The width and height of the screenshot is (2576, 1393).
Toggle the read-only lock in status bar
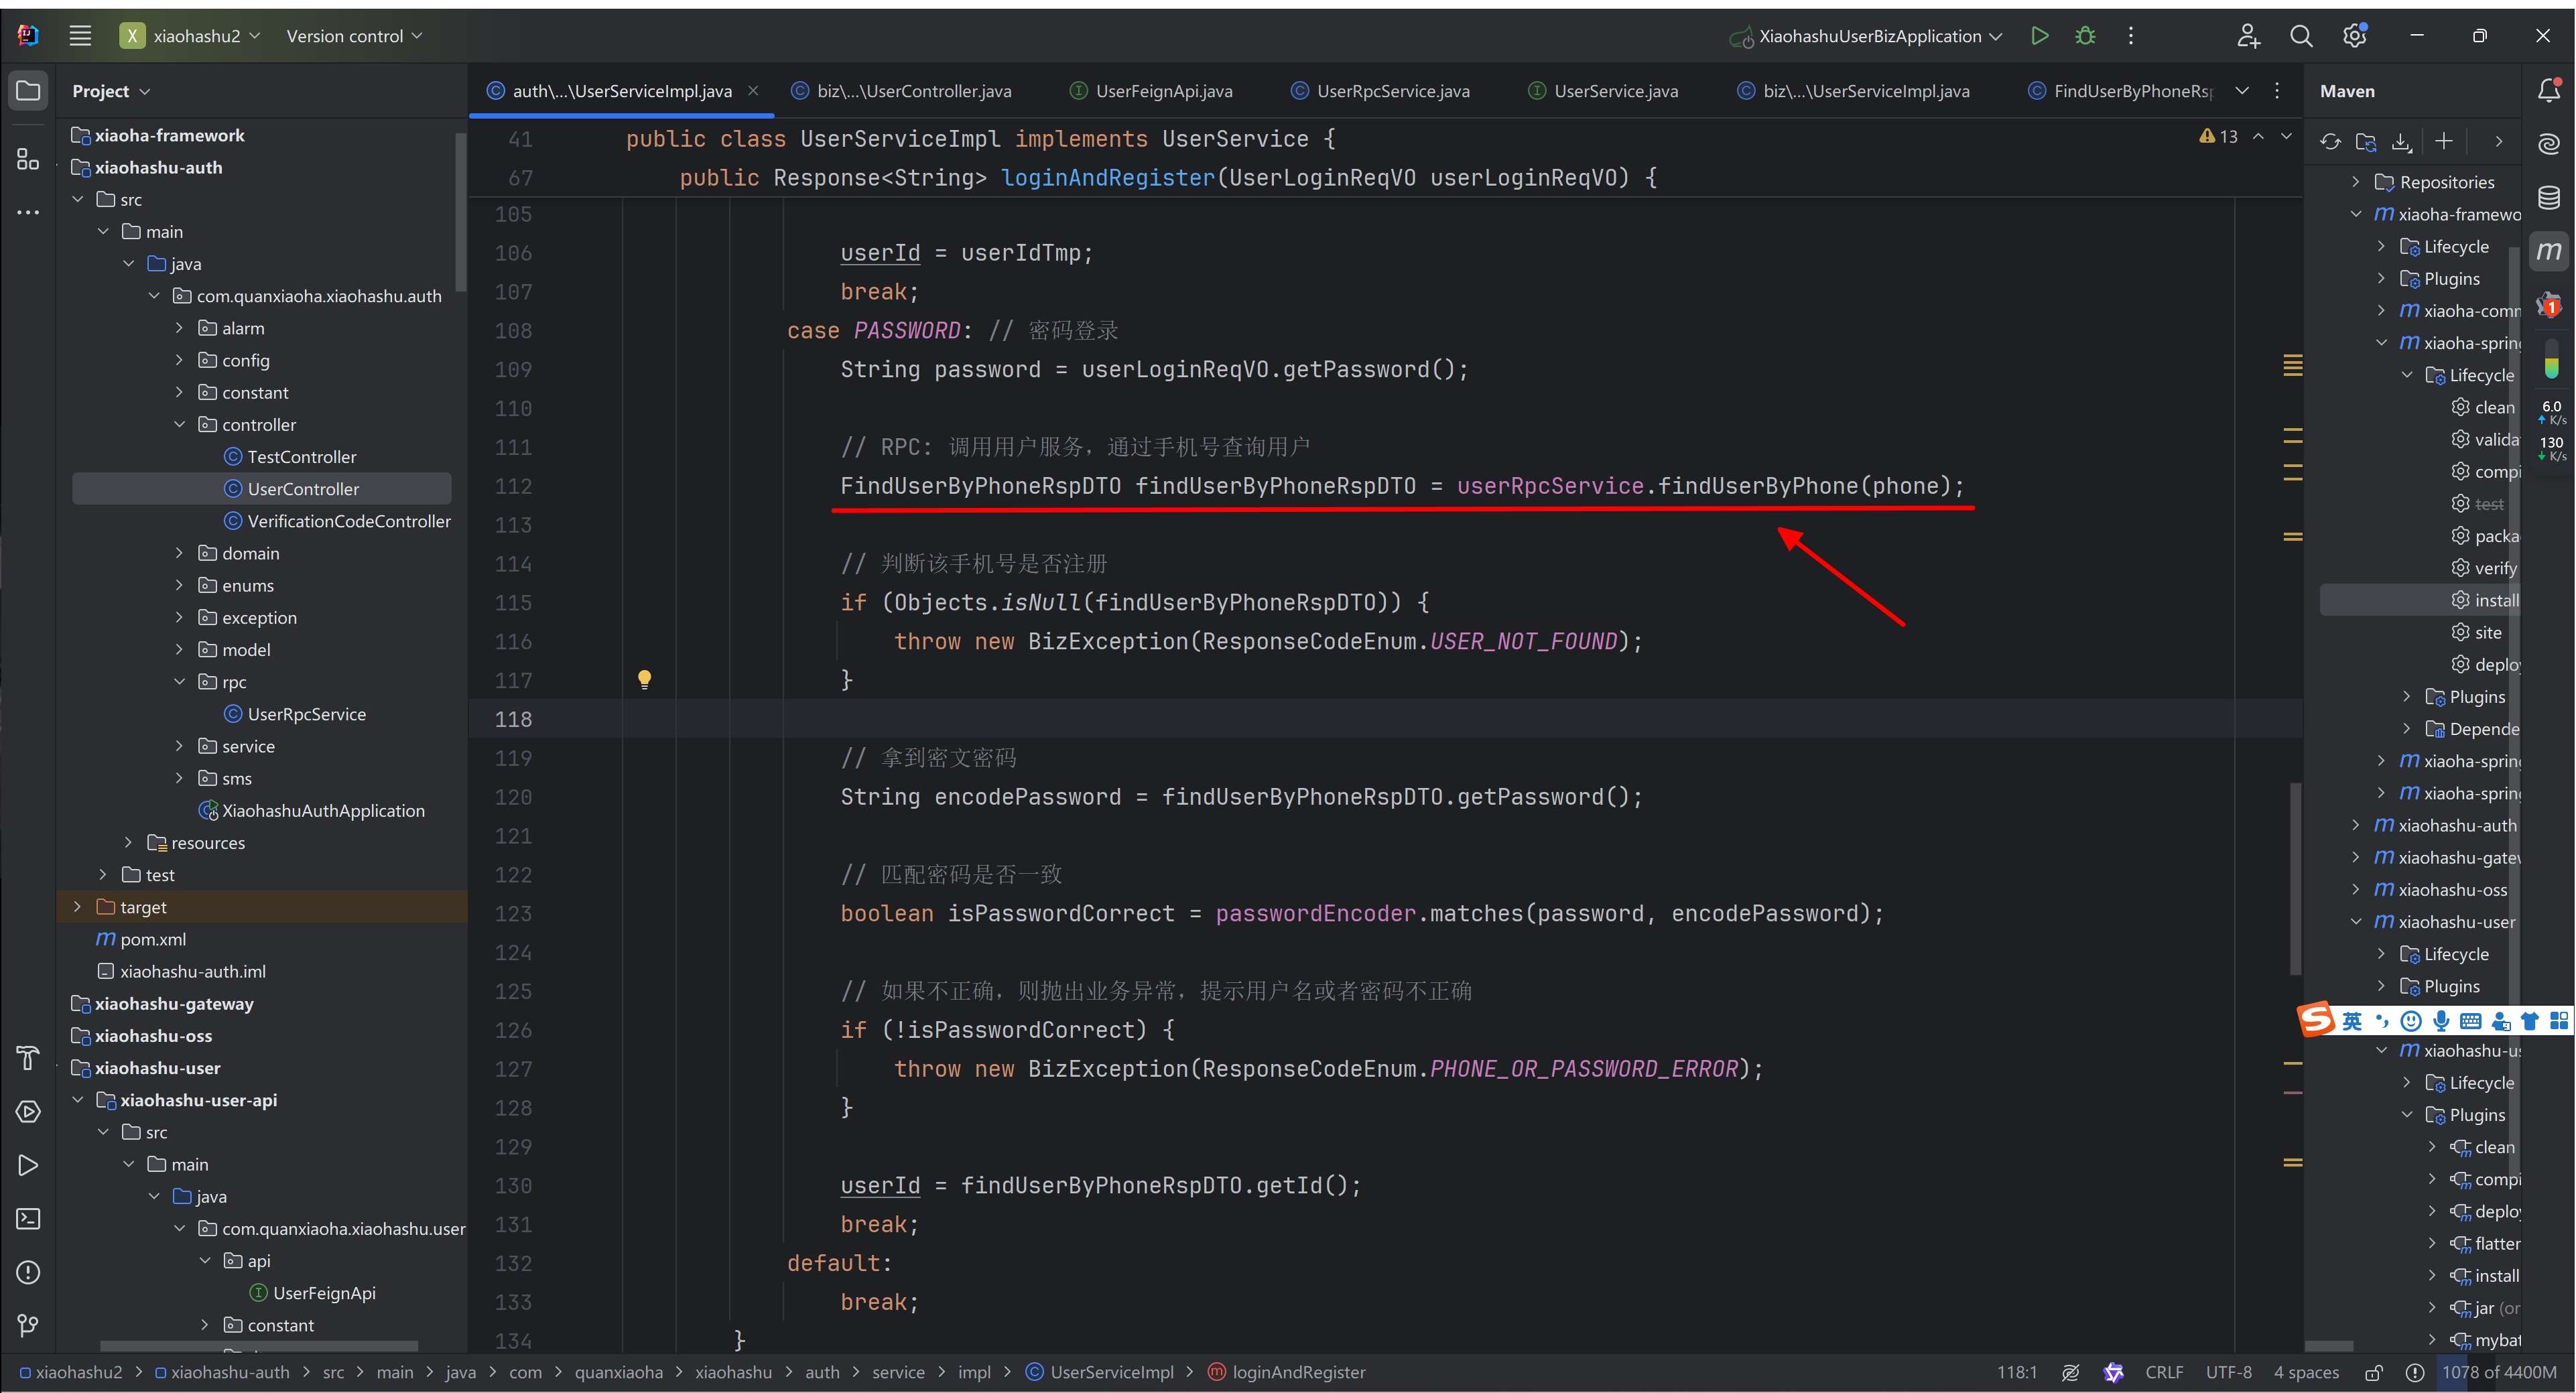2374,1373
